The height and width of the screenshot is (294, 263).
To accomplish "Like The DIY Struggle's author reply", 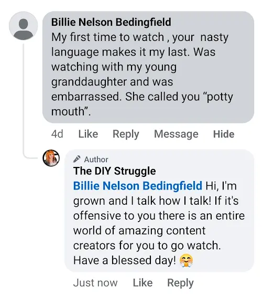I will pyautogui.click(x=143, y=283).
